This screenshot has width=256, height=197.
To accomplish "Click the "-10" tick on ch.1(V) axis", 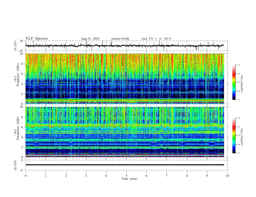I will pos(21,51).
